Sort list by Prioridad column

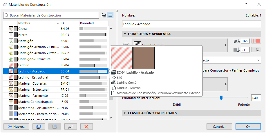pyautogui.click(x=94, y=23)
